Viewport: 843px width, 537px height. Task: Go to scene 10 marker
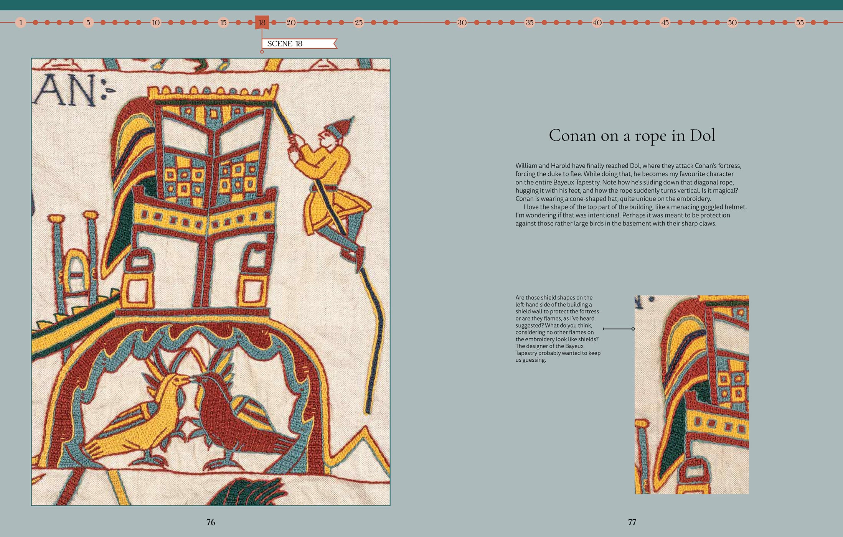156,23
